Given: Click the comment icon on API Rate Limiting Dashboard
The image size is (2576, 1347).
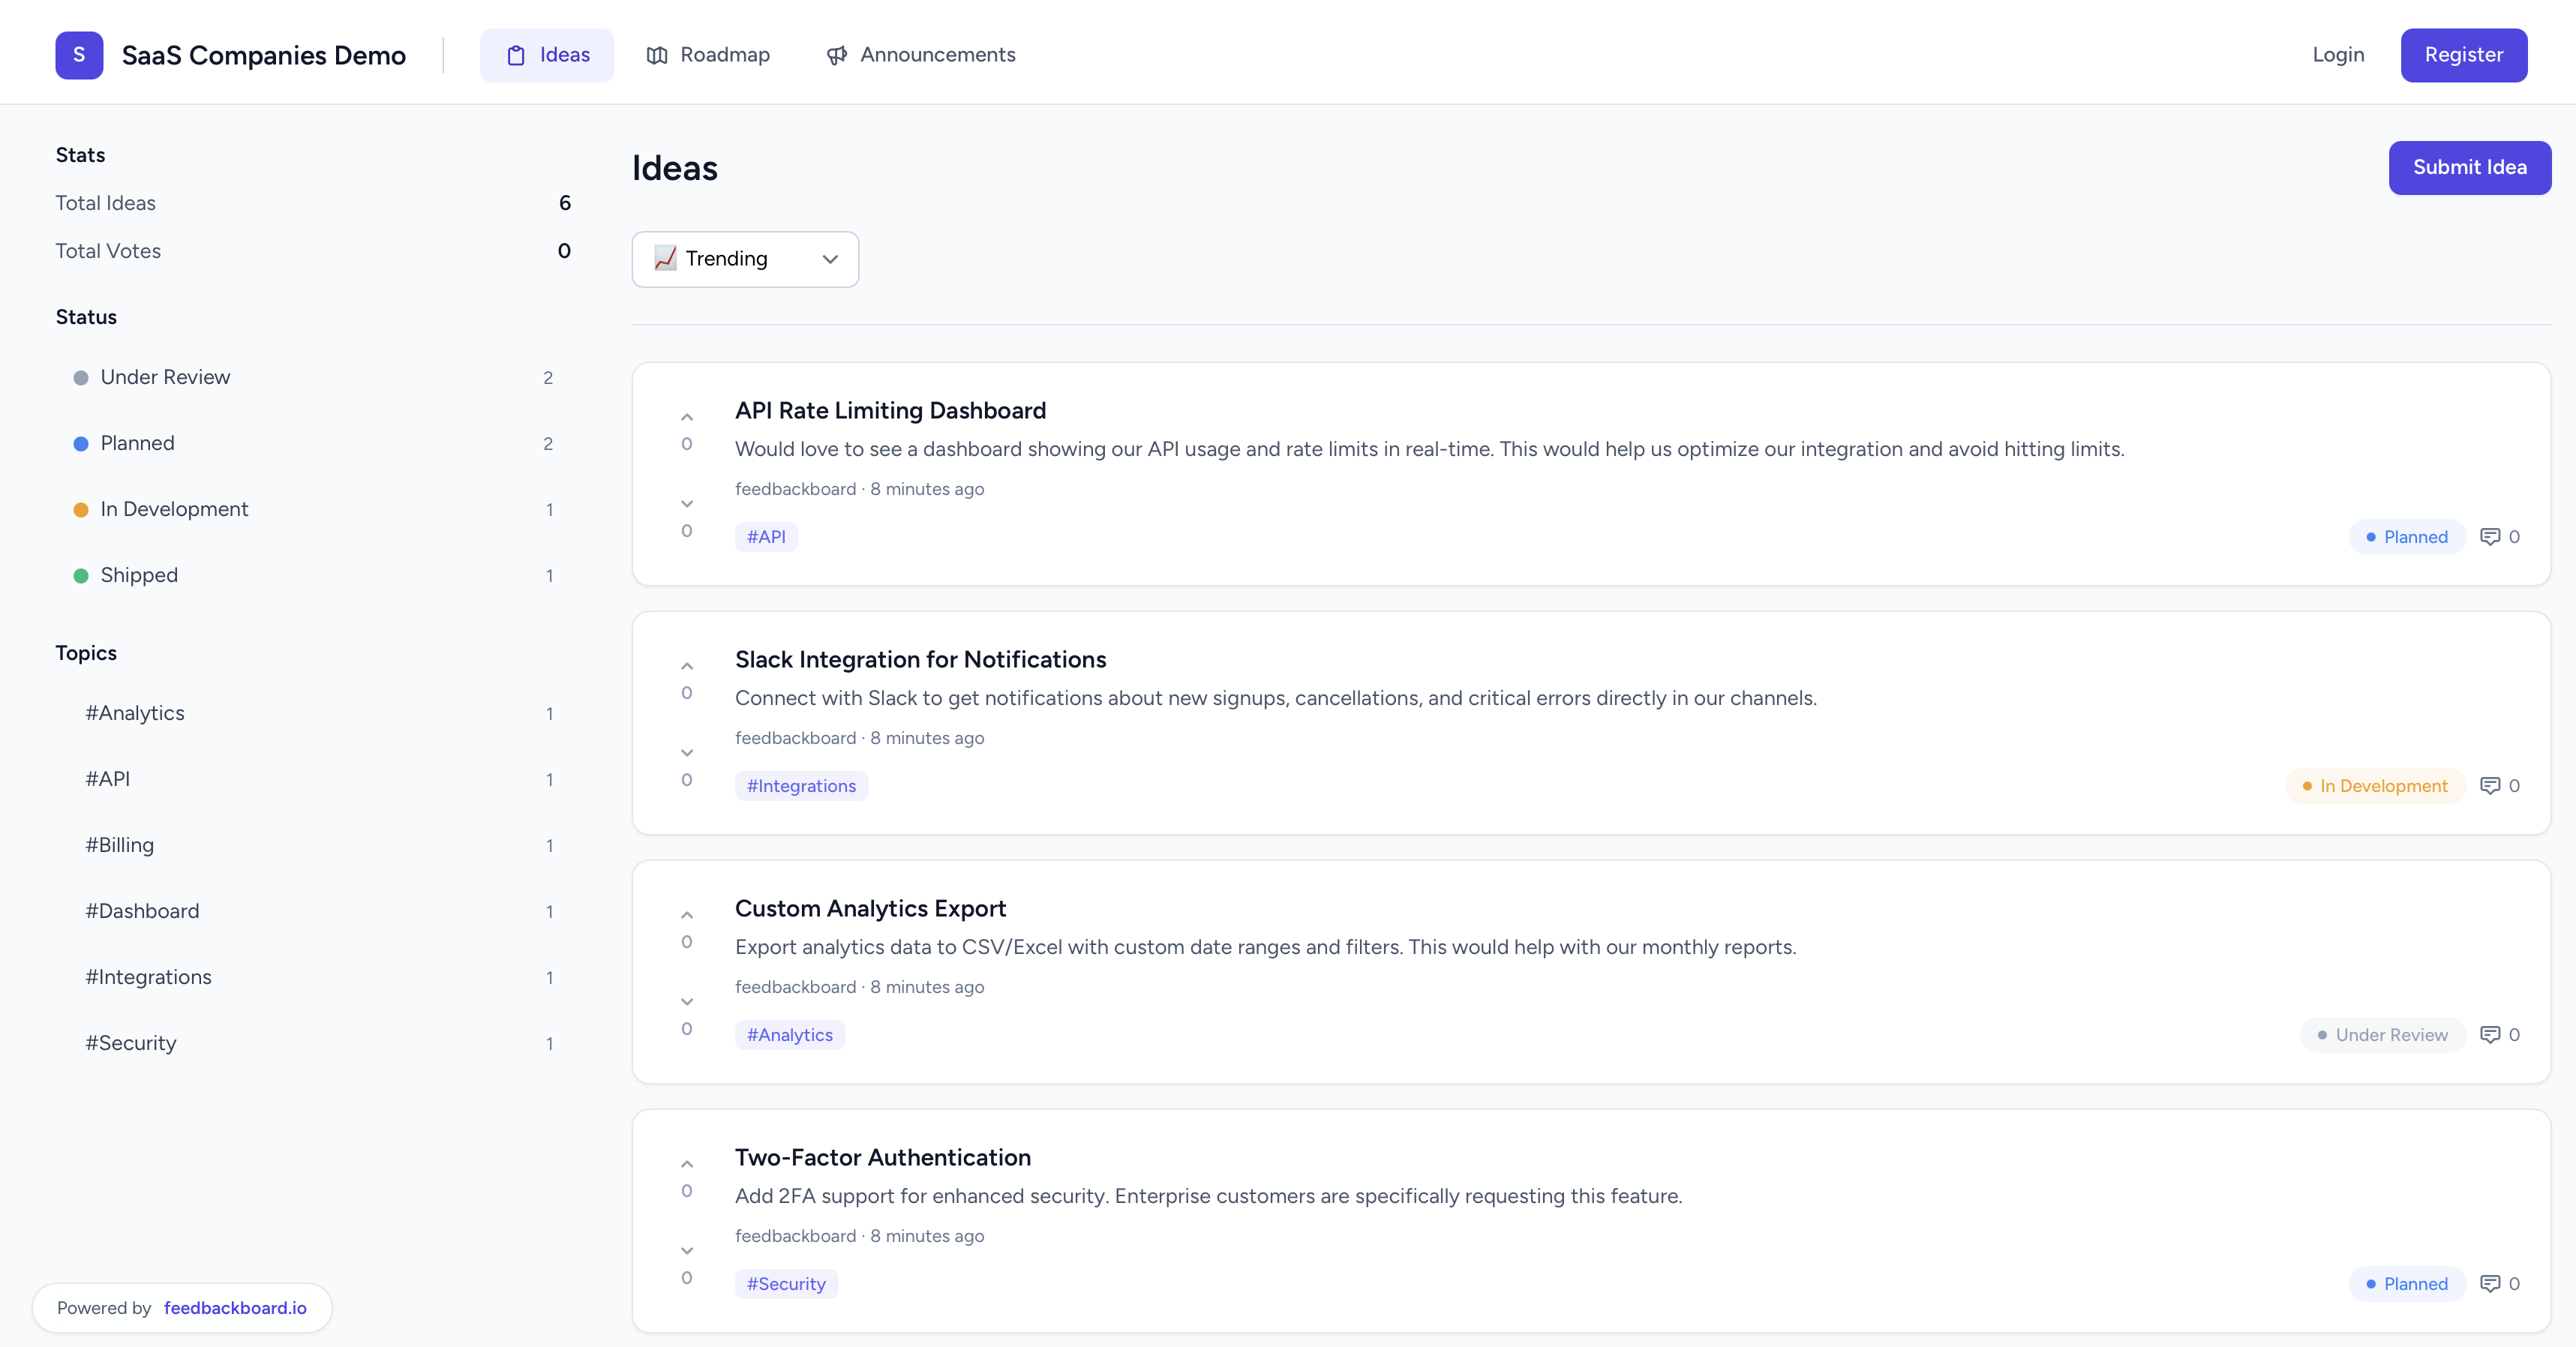Looking at the screenshot, I should coord(2490,537).
